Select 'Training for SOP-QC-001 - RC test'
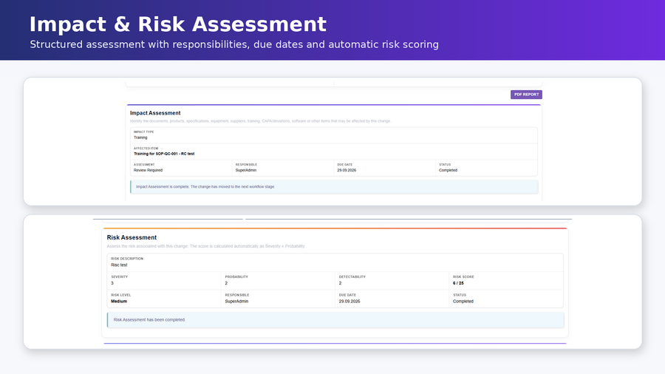Image resolution: width=665 pixels, height=374 pixels. click(x=164, y=154)
